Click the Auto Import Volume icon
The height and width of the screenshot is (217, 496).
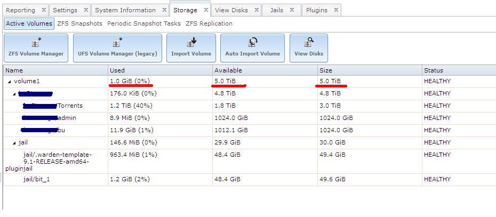[x=252, y=44]
